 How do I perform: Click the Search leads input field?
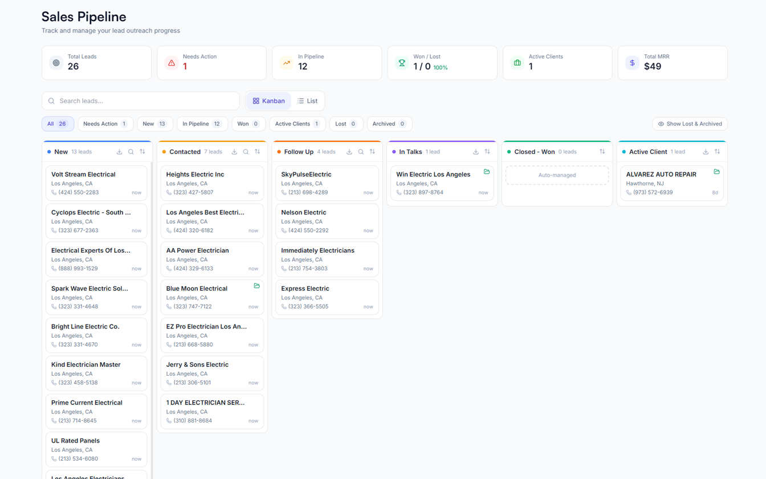[x=141, y=101]
